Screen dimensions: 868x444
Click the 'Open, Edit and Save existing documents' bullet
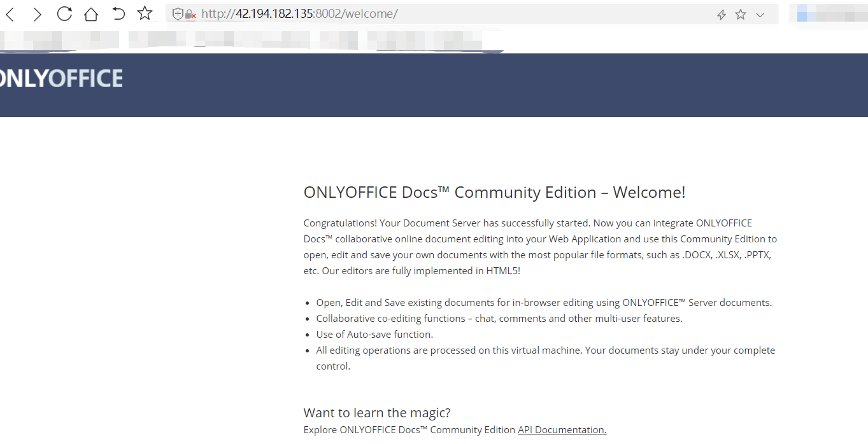click(544, 303)
